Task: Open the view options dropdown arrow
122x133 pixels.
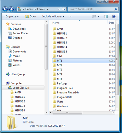Action: pos(99,17)
